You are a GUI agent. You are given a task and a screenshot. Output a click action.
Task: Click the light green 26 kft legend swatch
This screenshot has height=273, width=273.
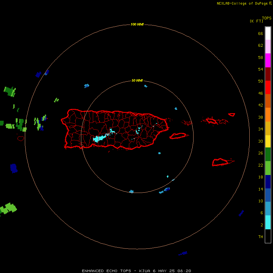[268, 168]
